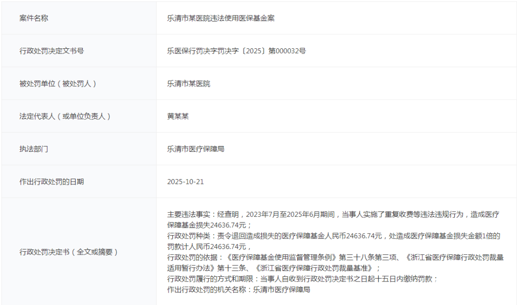Click the '行政处罚决定文书号' label

pyautogui.click(x=52, y=51)
